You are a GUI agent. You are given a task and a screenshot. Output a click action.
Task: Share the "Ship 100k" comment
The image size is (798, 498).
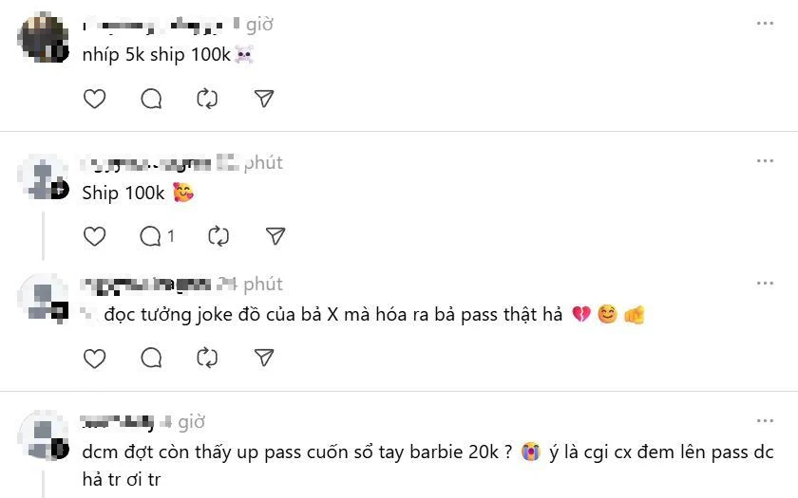point(275,236)
